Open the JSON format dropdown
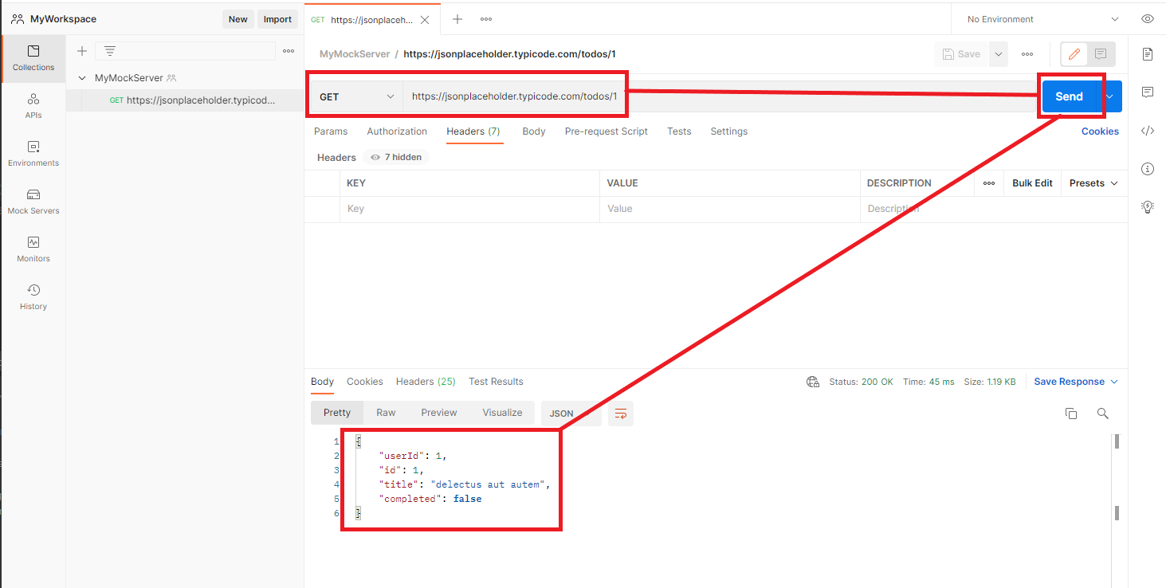 point(571,414)
